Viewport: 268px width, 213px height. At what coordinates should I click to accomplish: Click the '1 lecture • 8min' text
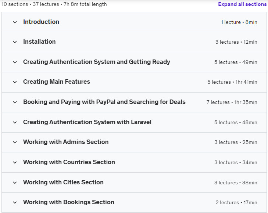(239, 22)
